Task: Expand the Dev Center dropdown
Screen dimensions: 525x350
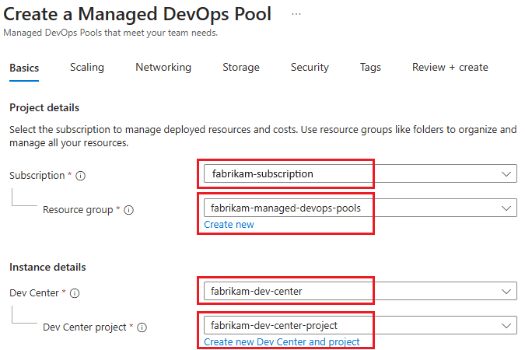Action: pyautogui.click(x=506, y=292)
